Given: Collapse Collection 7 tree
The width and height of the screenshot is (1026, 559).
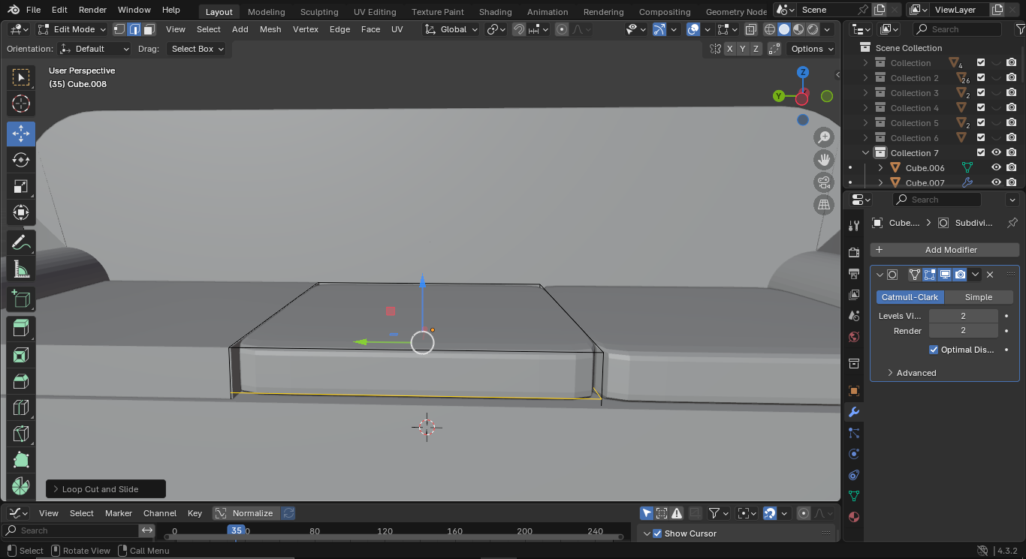Looking at the screenshot, I should click(x=865, y=153).
